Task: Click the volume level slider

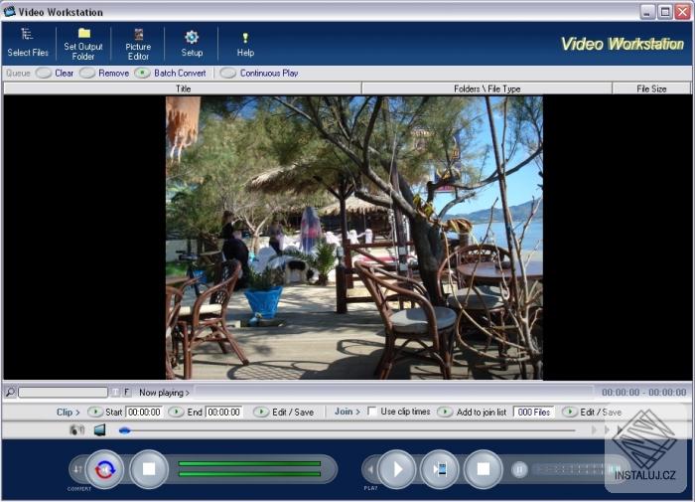Action: tap(576, 469)
